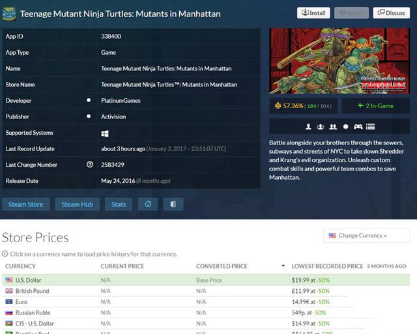Click the page title Teenage Mutant Ninja Turtles heading

click(120, 14)
